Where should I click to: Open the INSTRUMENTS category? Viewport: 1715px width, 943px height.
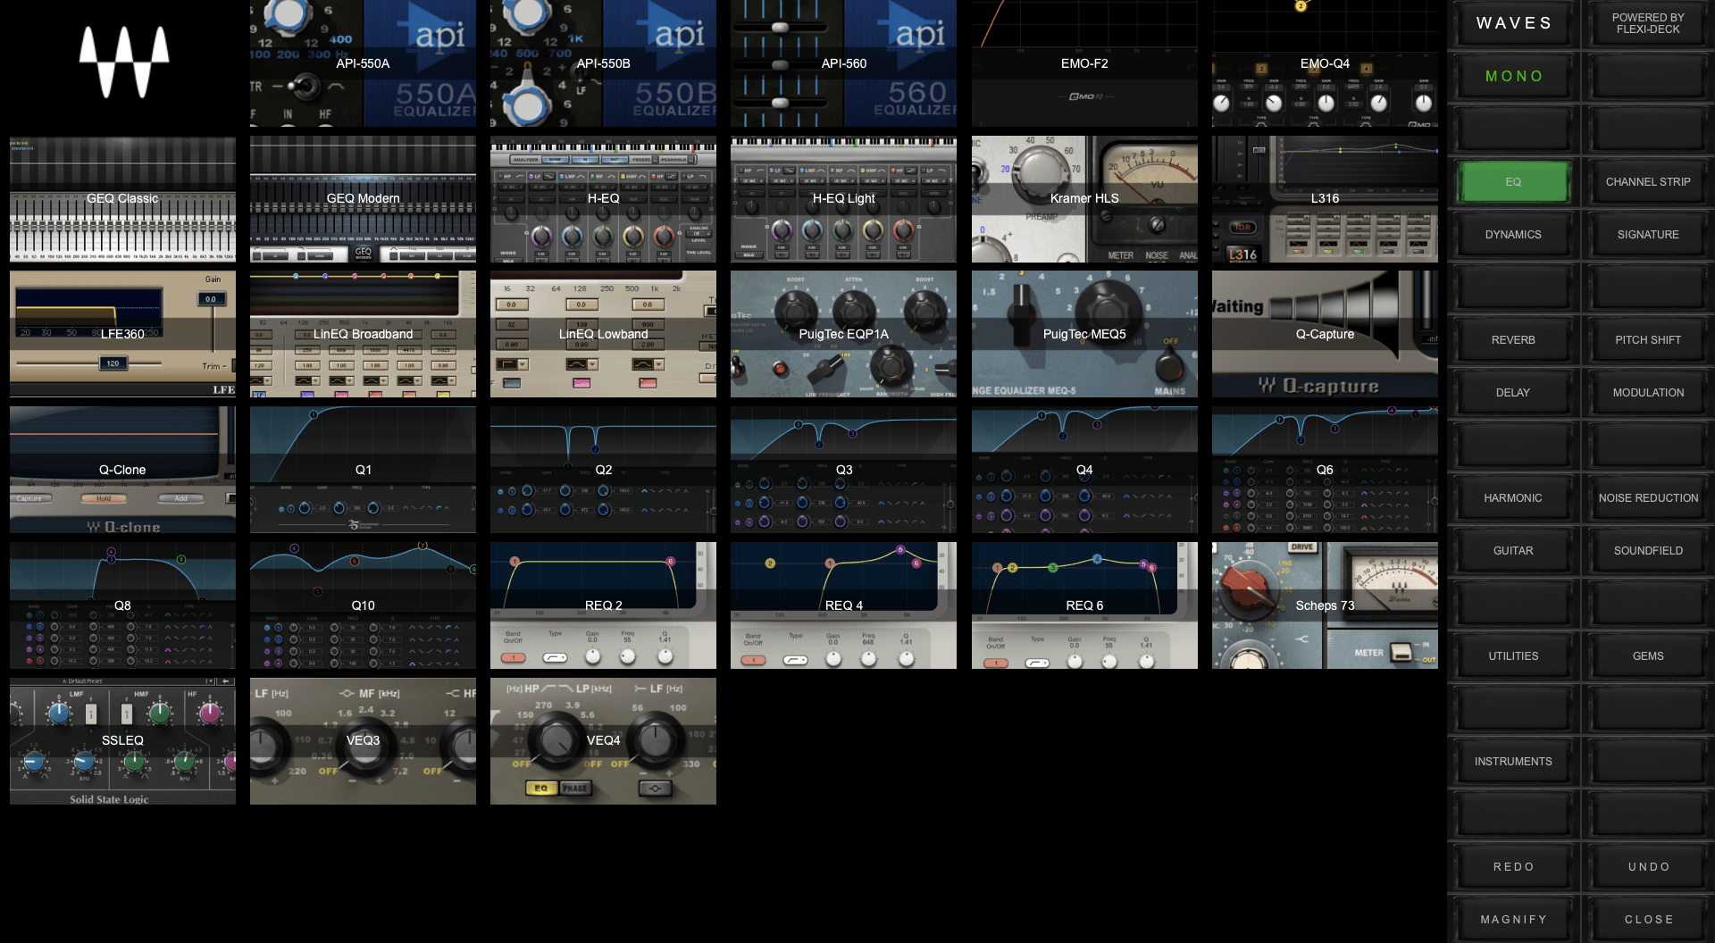click(1513, 762)
